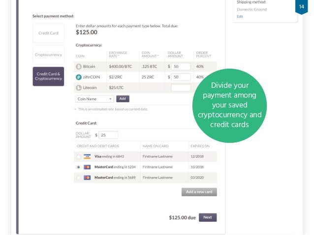Click the Bitcoin dollar amount field

(x=181, y=66)
